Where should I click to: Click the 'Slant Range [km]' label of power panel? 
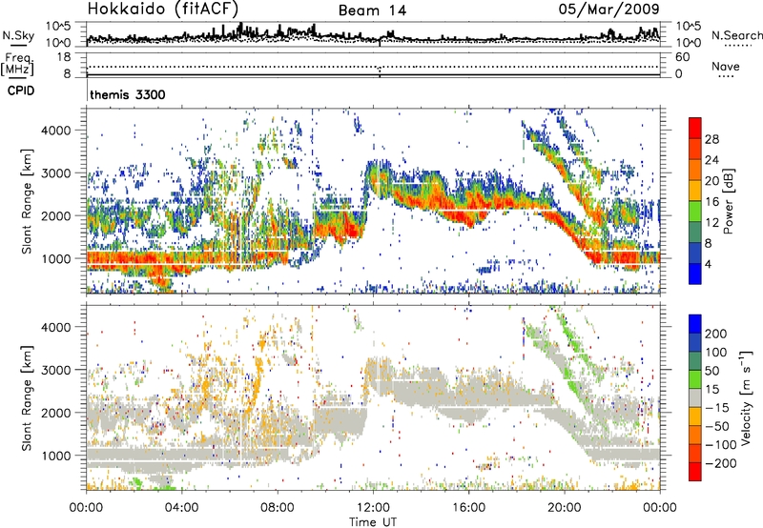click(27, 201)
